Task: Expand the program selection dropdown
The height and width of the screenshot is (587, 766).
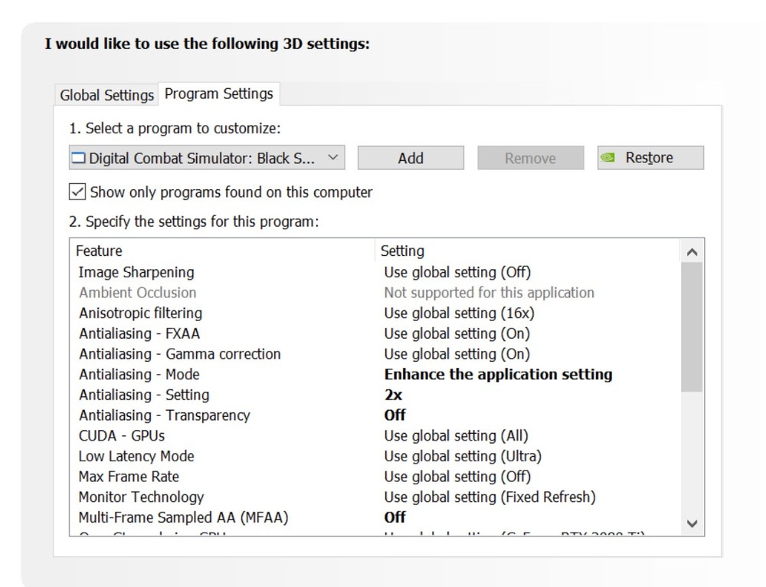Action: (x=332, y=158)
